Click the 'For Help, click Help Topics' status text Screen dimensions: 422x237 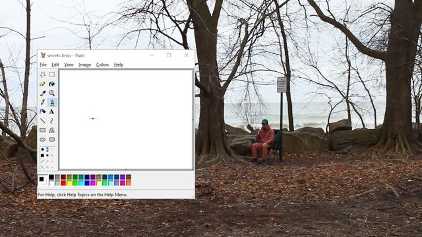(82, 195)
